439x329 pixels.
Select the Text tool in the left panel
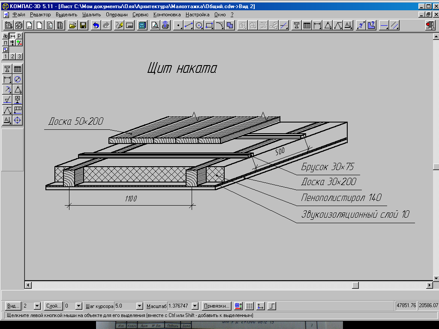[x=7, y=69]
